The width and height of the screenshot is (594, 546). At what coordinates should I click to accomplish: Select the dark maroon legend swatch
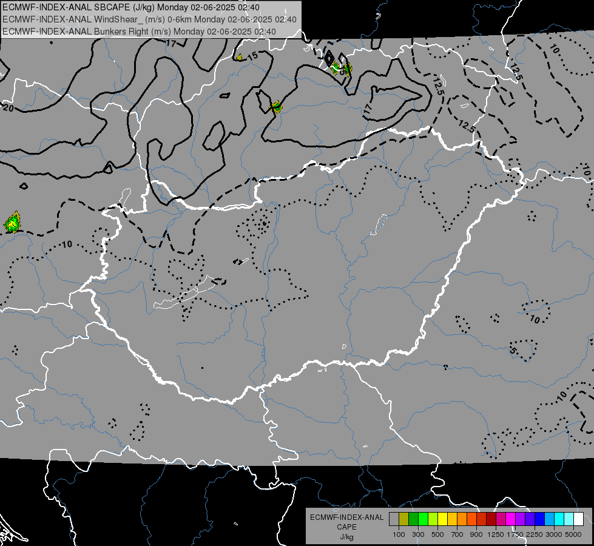point(491,519)
